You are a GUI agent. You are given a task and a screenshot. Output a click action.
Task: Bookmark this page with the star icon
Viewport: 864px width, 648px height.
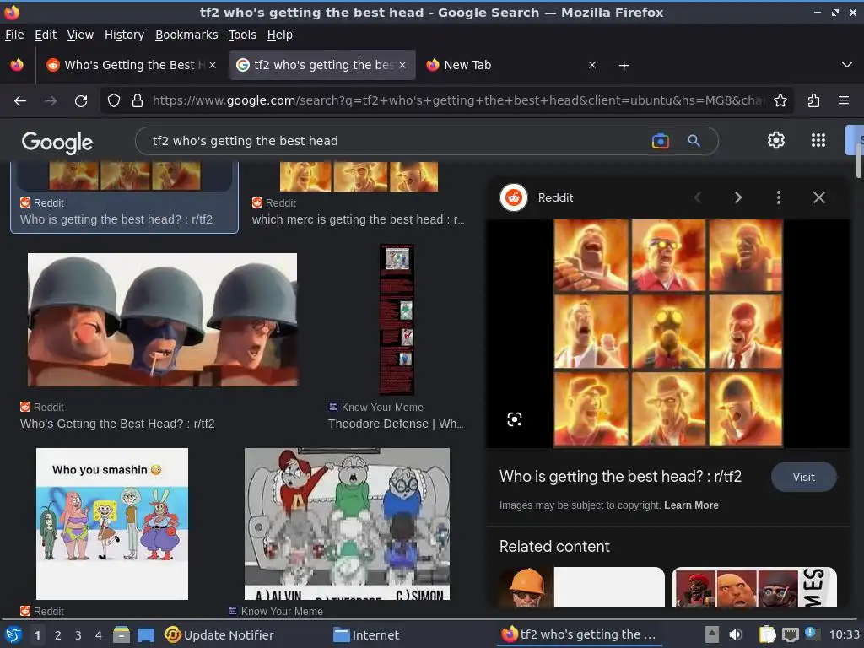click(780, 100)
